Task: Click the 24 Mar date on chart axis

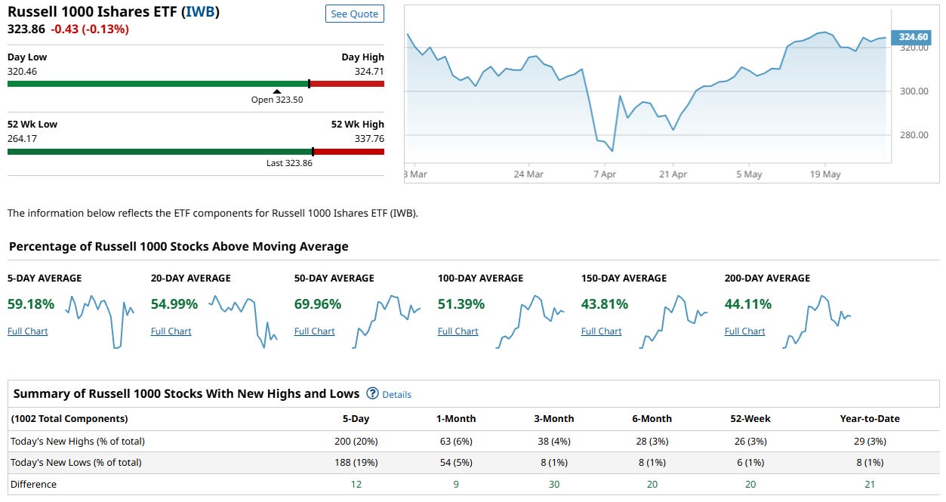Action: tap(528, 174)
